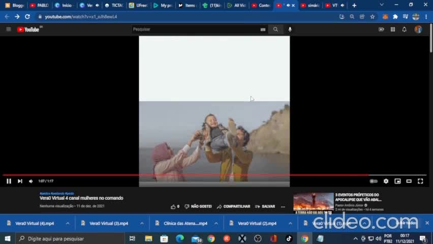Open more actions ellipsis under video
433x244 pixels.
coord(283,207)
